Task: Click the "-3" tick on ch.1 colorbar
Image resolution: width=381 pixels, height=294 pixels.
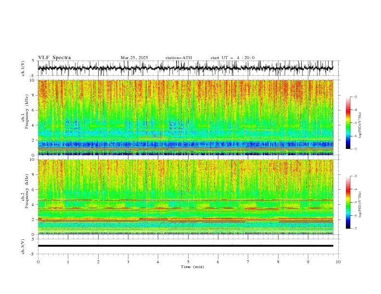Action: pos(355,97)
